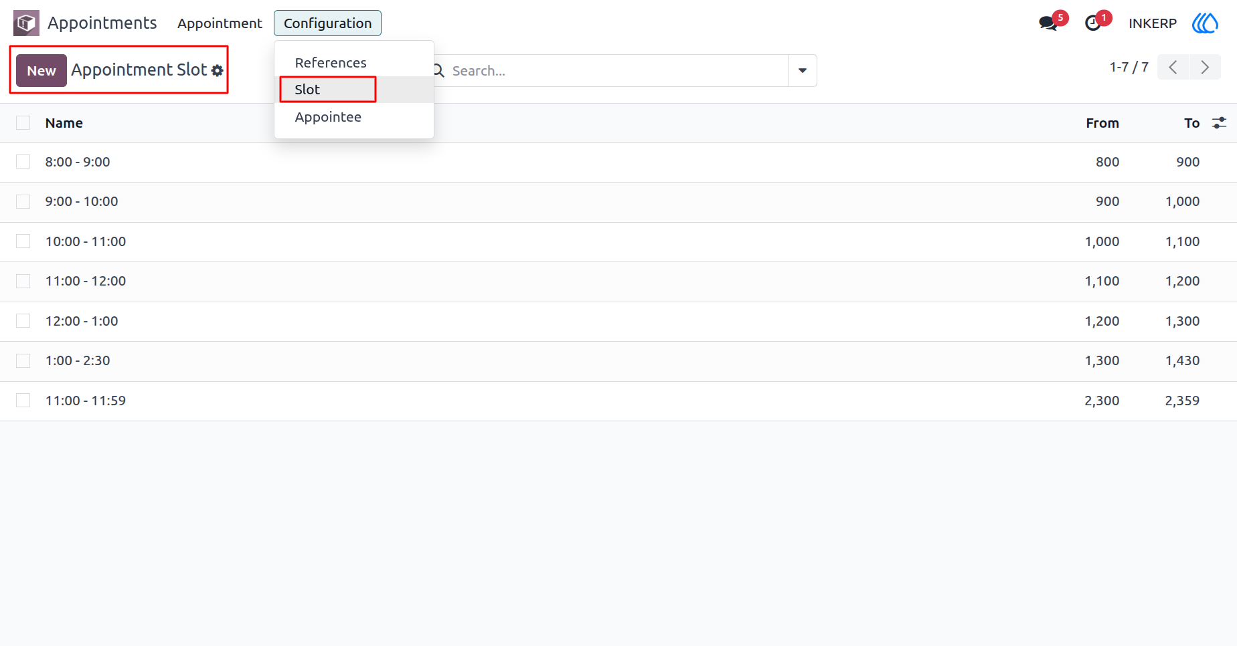Viewport: 1237px width, 646px height.
Task: Click the search magnifier icon
Action: point(439,70)
